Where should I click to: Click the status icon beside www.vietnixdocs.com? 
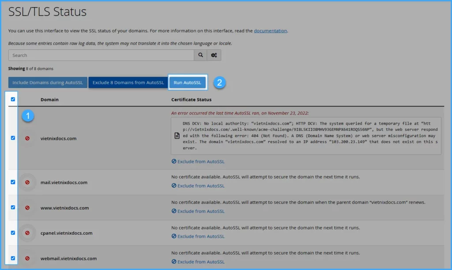(27, 208)
